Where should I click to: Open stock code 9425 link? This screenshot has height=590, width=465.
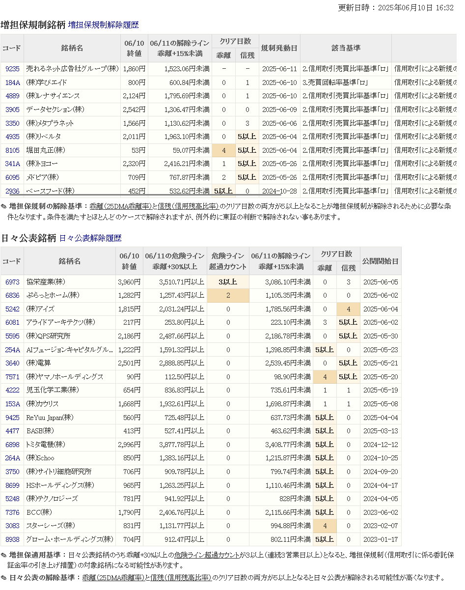coord(12,418)
